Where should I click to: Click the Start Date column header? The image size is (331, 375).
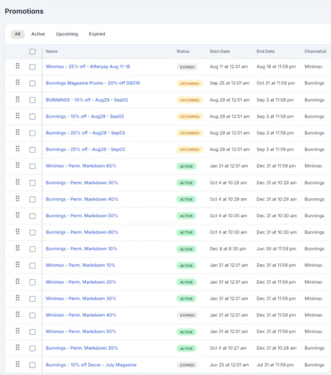click(x=220, y=51)
